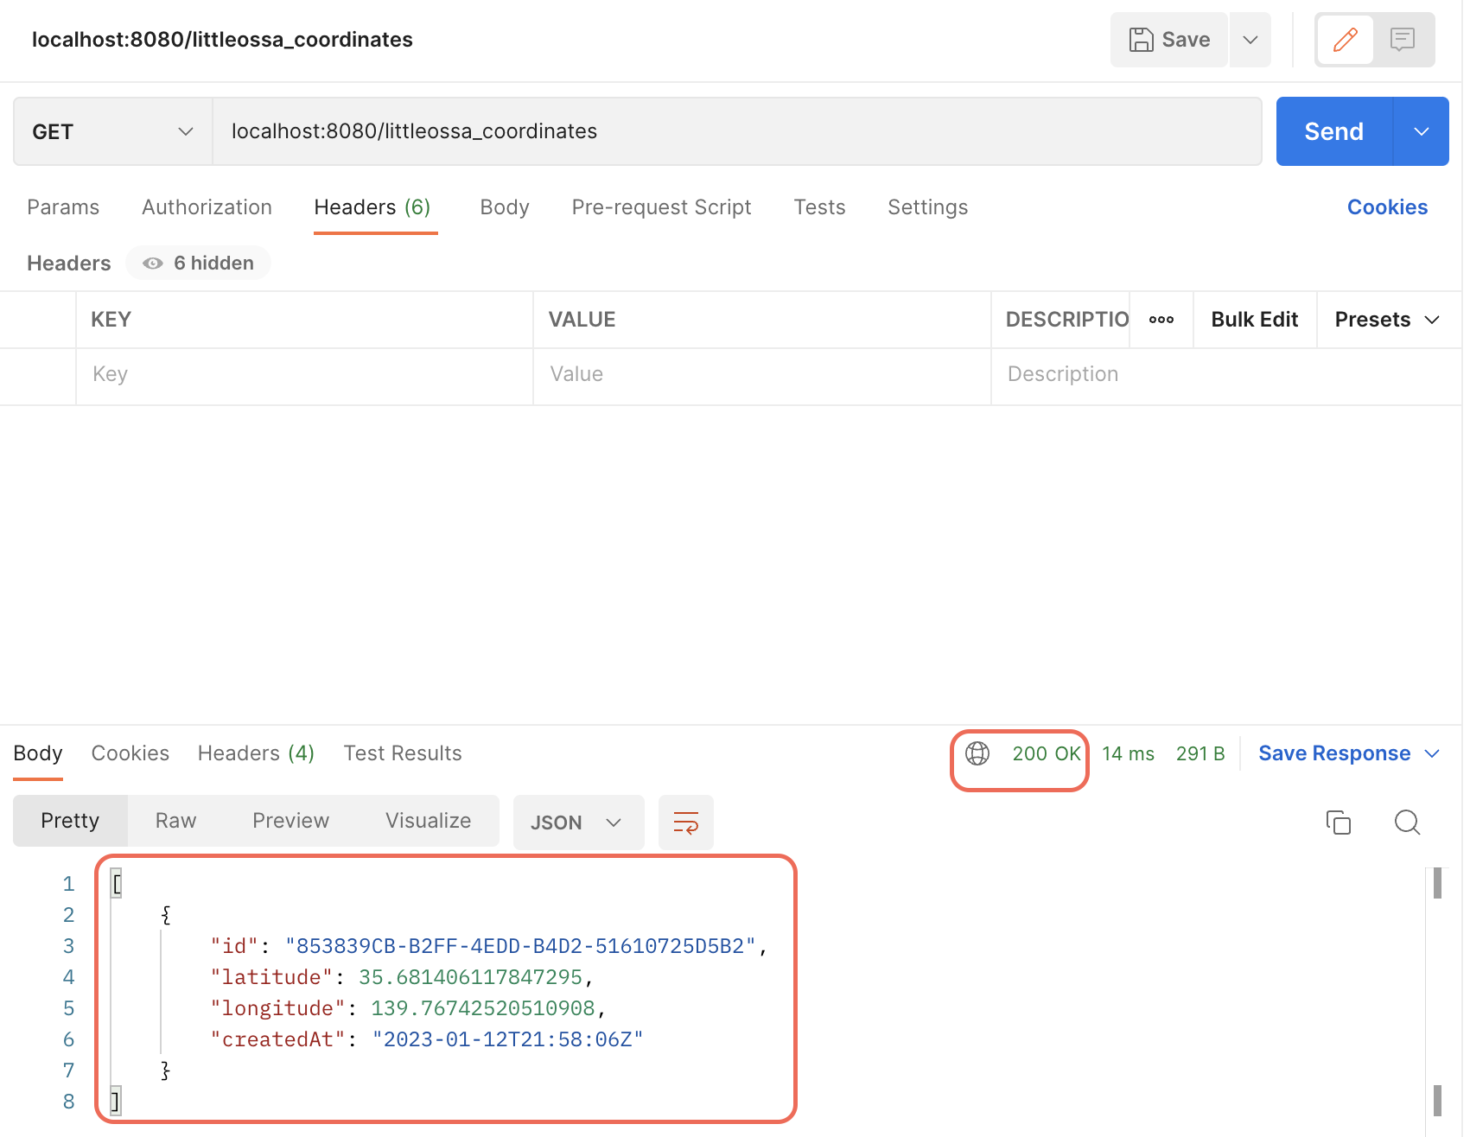Copy response body with copy icon

[1338, 823]
